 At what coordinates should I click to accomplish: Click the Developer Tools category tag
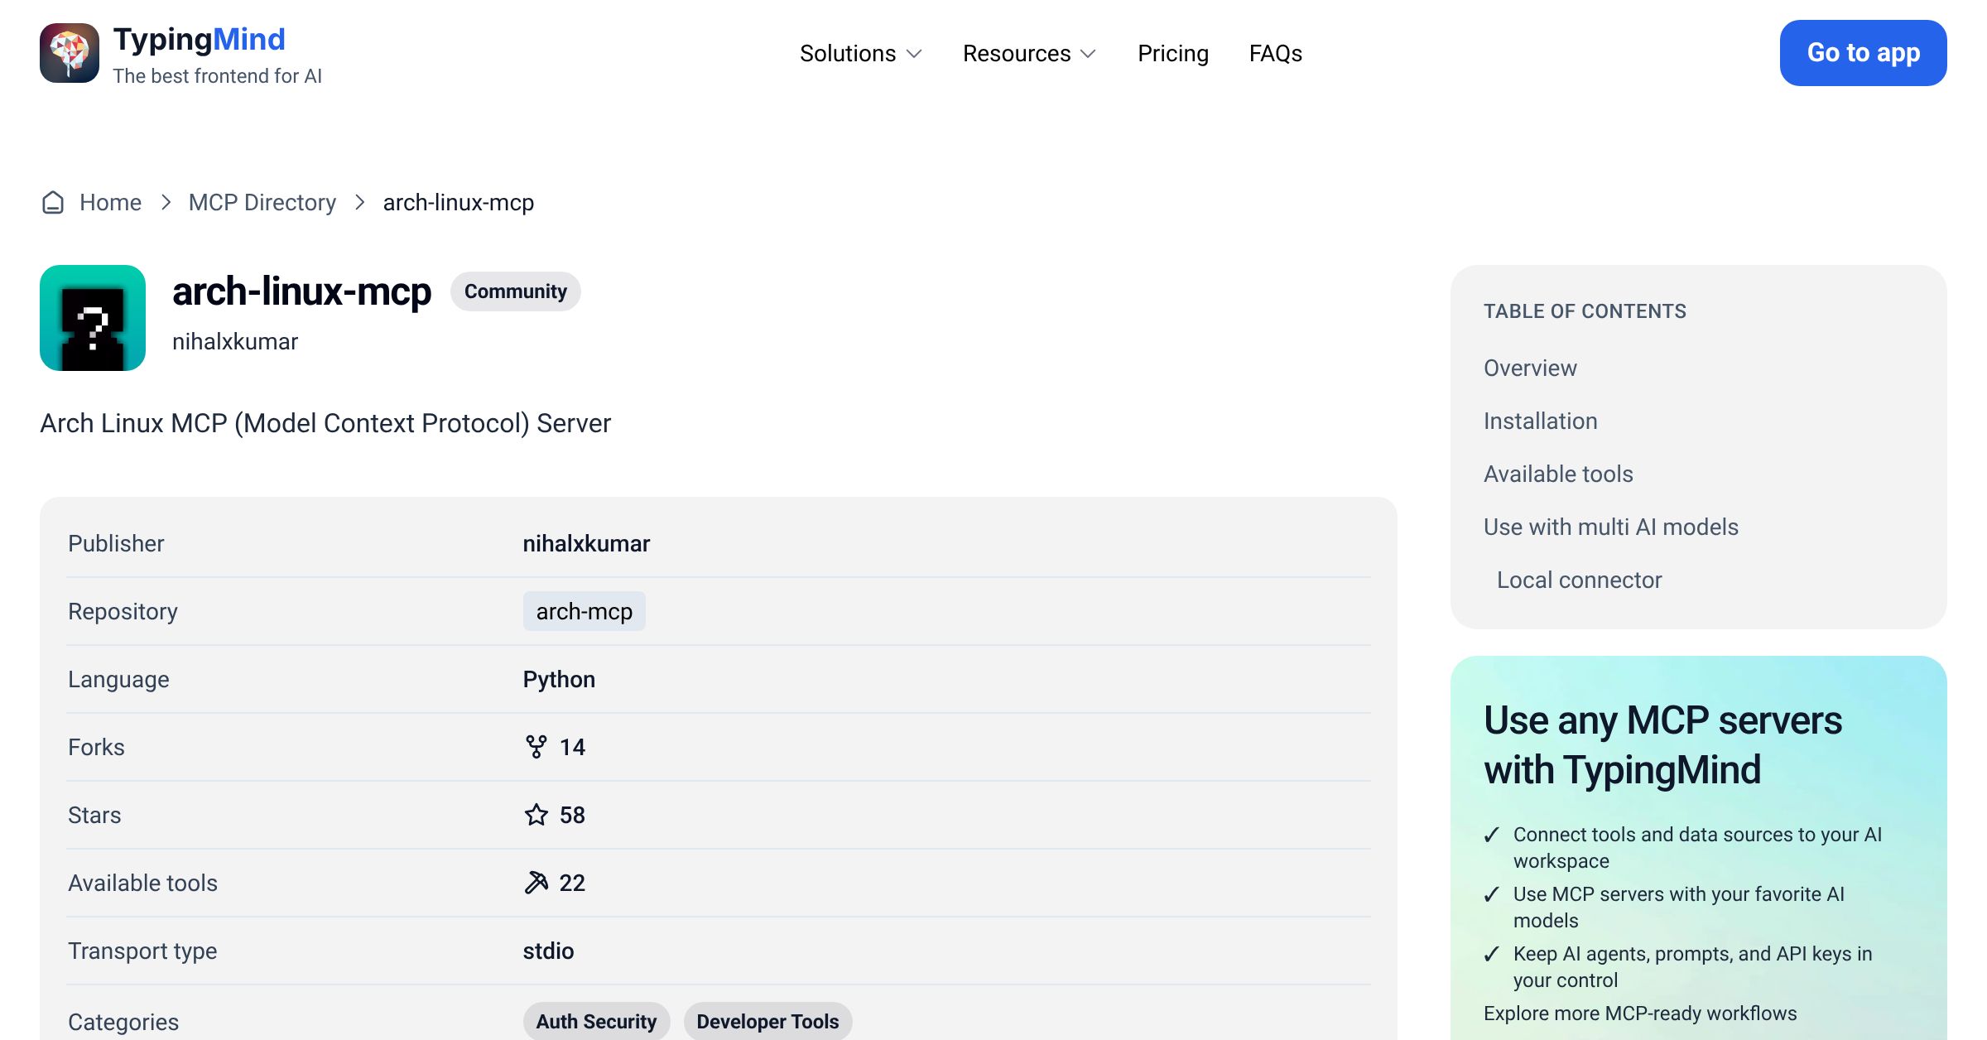(768, 1021)
